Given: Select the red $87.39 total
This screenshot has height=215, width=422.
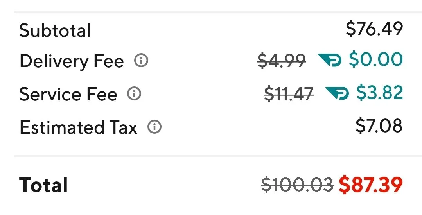Looking at the screenshot, I should point(370,184).
